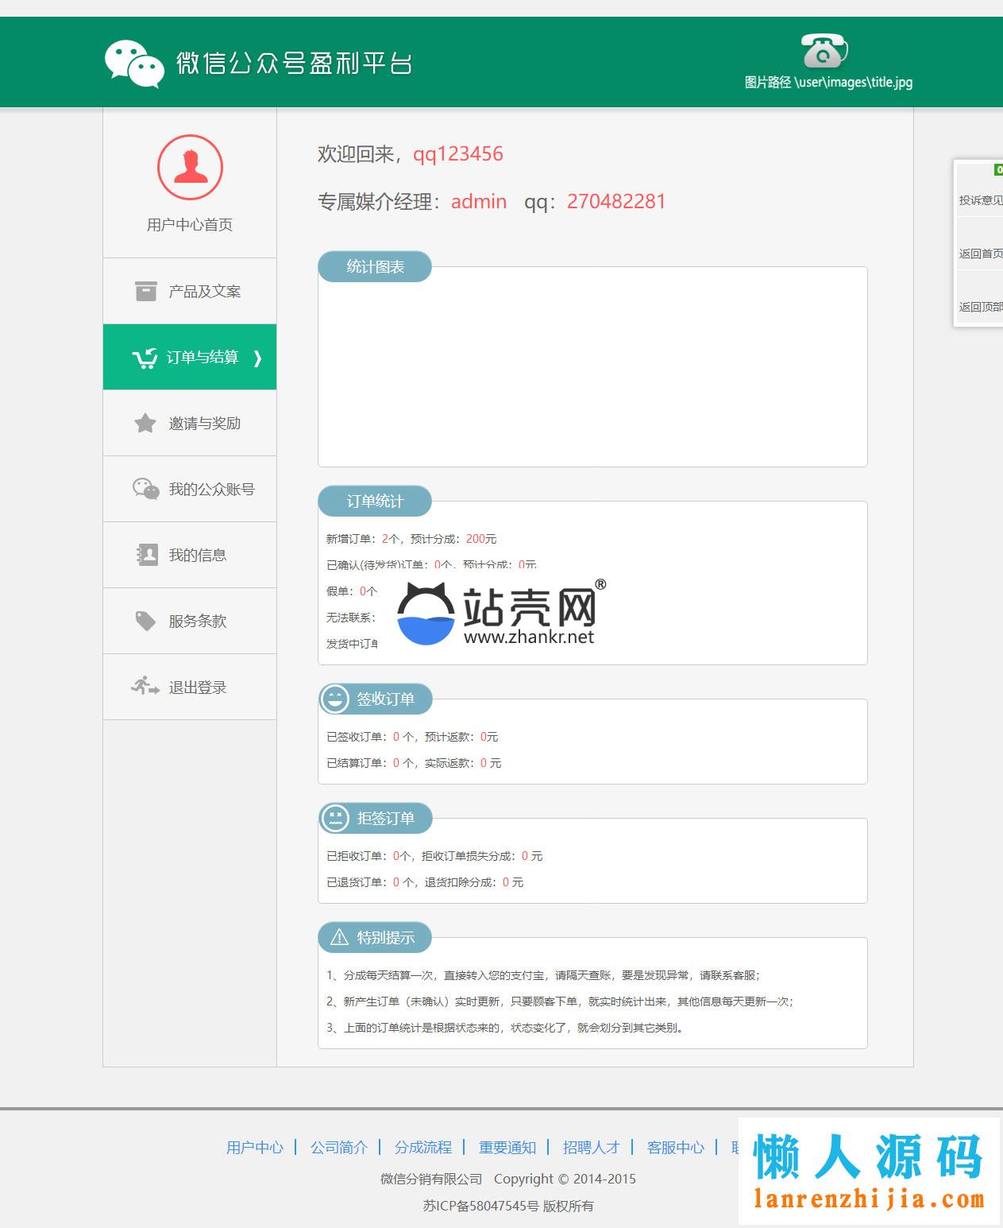Click the running man icon beside 退出登录

[x=145, y=686]
